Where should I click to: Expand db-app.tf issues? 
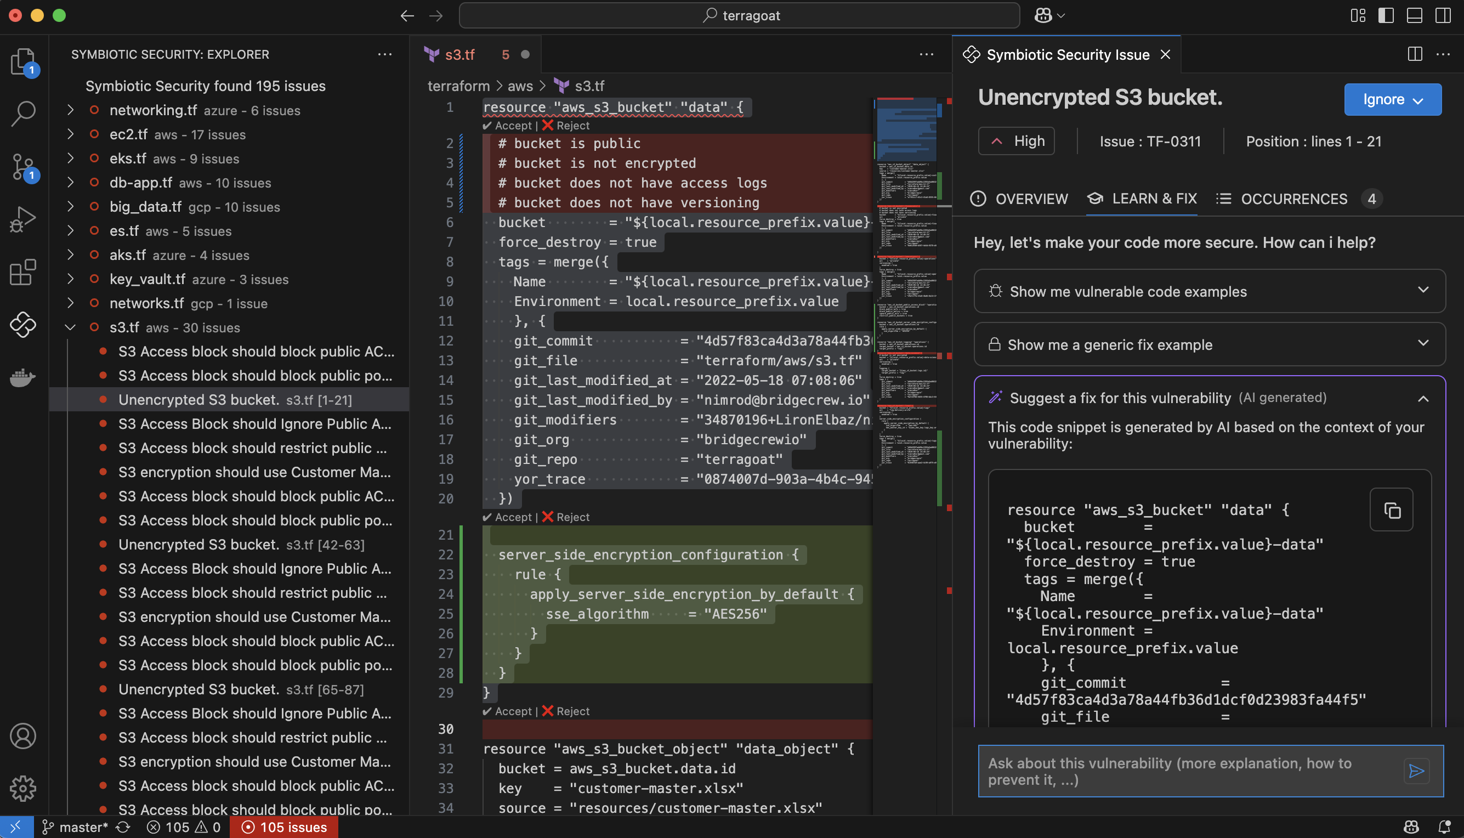[x=70, y=183]
